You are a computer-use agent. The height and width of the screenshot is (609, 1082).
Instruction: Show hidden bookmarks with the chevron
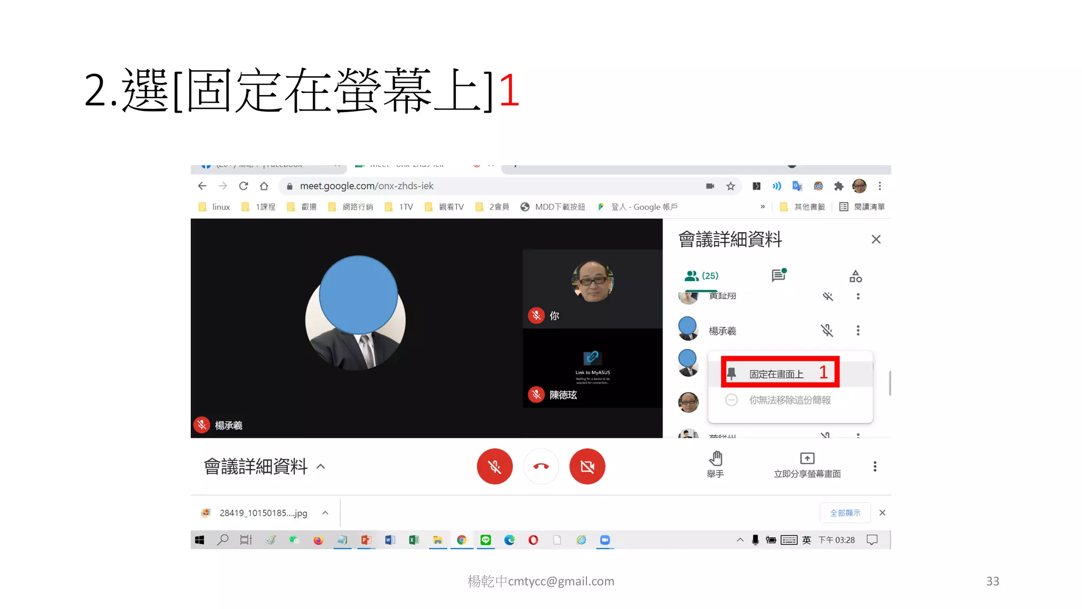(762, 207)
